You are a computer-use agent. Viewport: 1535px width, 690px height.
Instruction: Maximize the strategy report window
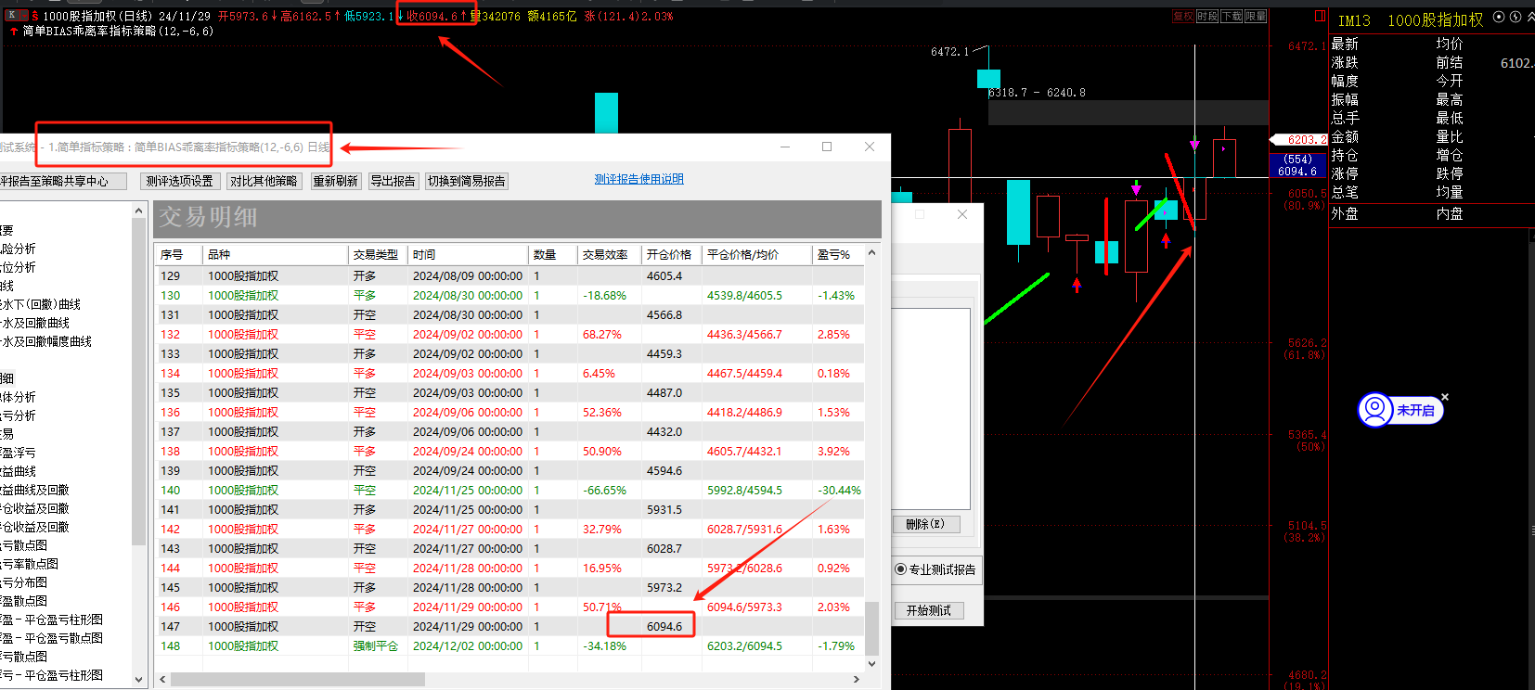point(827,147)
